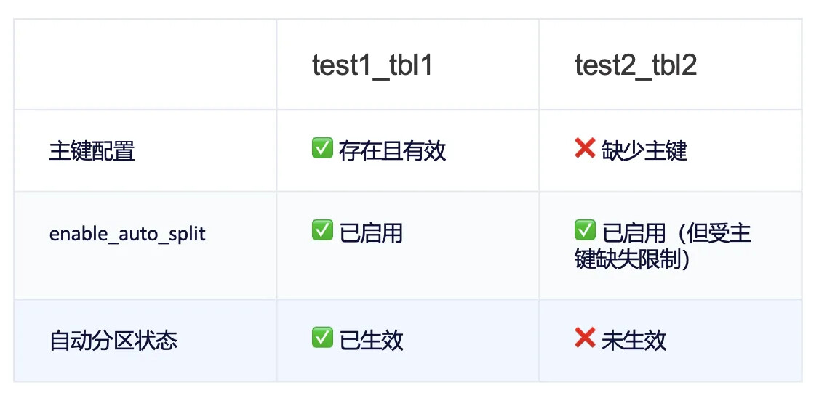Click the 缺少主键 text
The width and height of the screenshot is (819, 398).
point(644,151)
